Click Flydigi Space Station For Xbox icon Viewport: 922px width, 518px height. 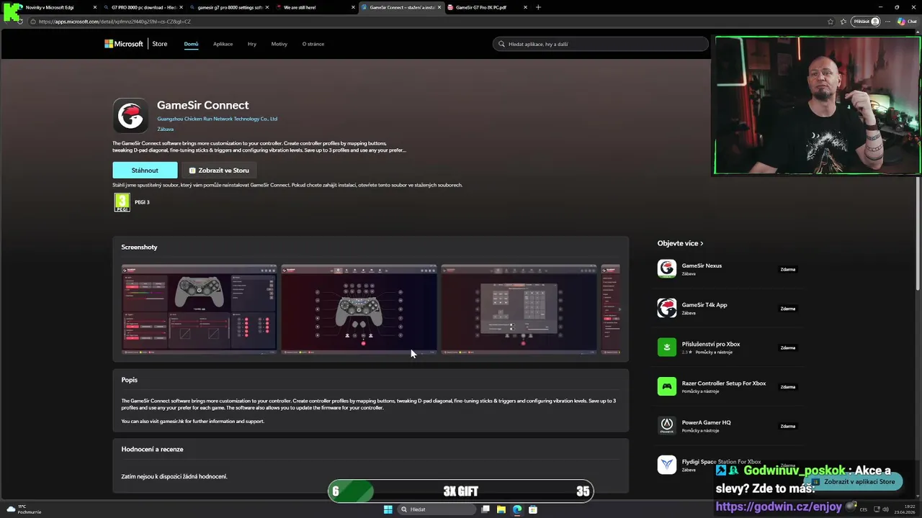pyautogui.click(x=667, y=465)
